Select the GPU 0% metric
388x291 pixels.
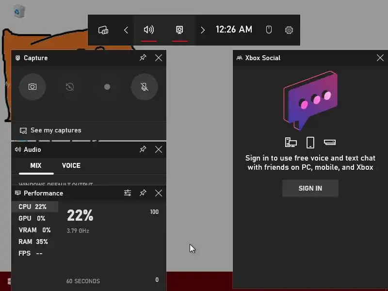coord(32,219)
